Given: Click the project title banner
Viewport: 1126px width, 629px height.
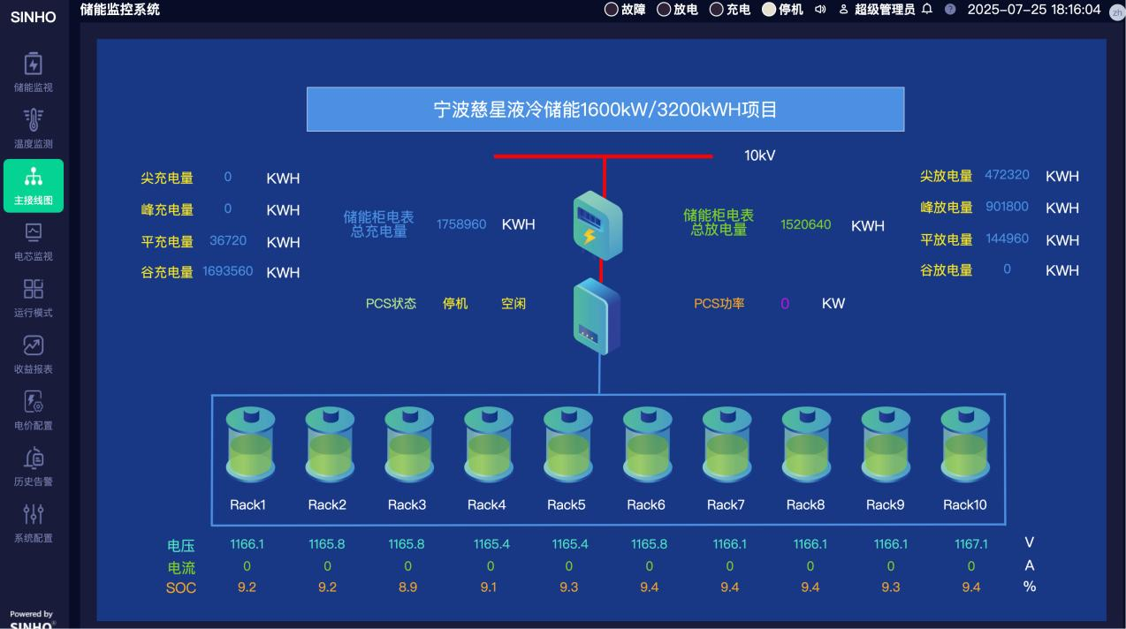Looking at the screenshot, I should point(605,109).
